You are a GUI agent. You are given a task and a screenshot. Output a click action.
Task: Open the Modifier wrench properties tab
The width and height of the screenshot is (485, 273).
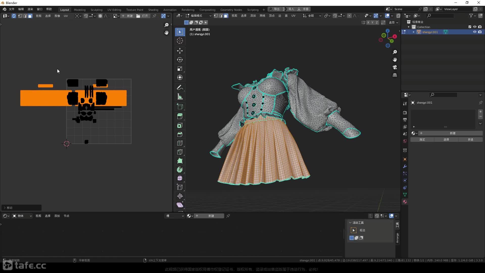[x=405, y=166]
